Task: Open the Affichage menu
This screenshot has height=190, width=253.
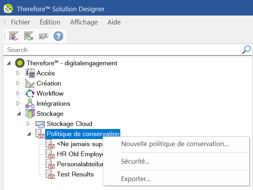Action: [84, 22]
